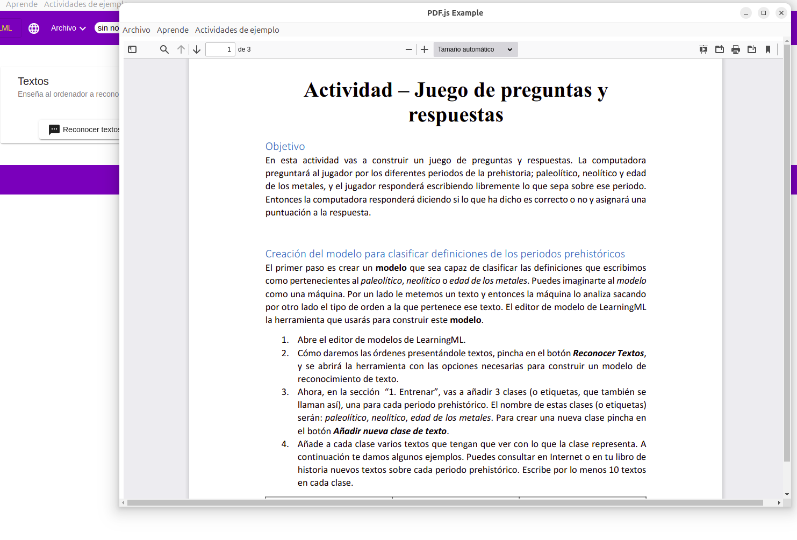Open Aprende menu in PDF.js window
Image resolution: width=797 pixels, height=540 pixels.
point(173,30)
